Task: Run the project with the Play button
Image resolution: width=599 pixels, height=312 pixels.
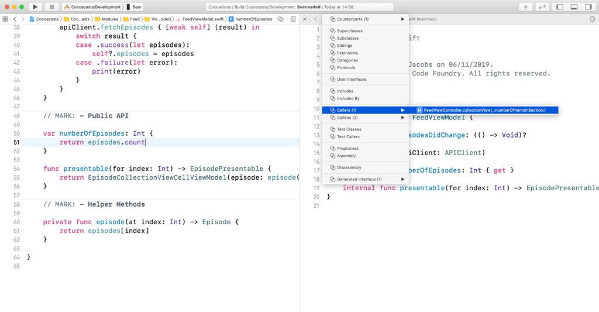Action: coord(35,7)
